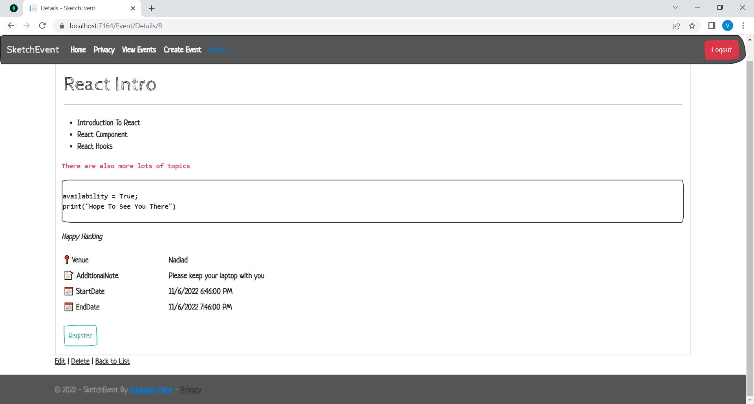Click the site info lock icon
Screen dimensions: 754x404
61,26
